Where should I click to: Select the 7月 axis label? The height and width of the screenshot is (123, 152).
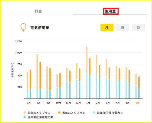tap(29, 103)
